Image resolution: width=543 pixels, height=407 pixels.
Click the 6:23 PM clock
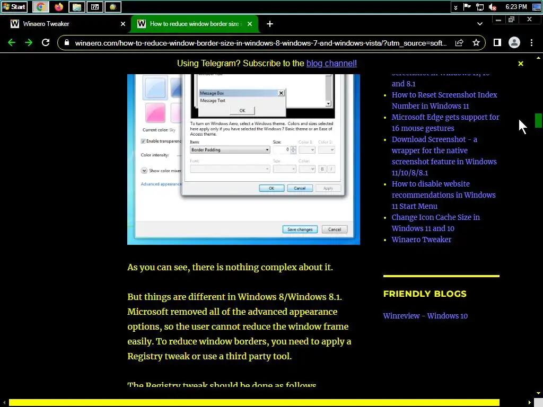pyautogui.click(x=516, y=6)
